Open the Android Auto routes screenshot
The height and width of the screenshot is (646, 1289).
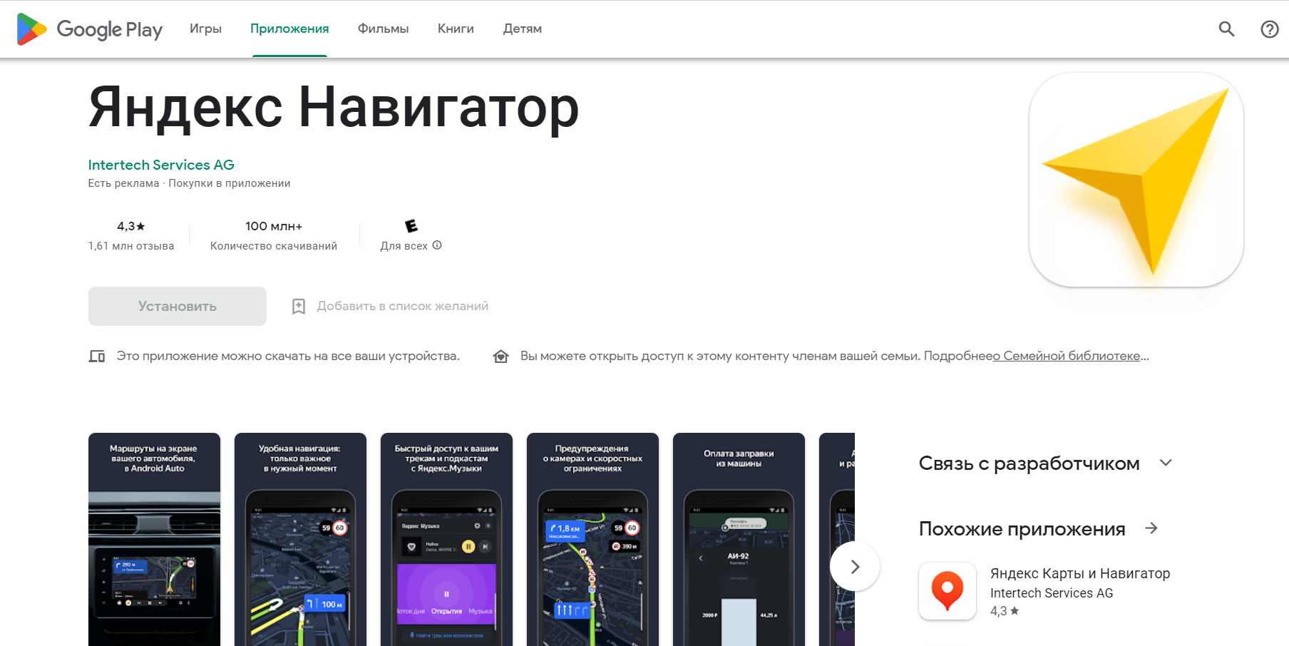tap(154, 539)
